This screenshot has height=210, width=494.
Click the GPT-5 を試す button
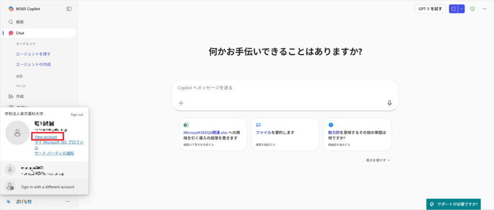click(430, 9)
